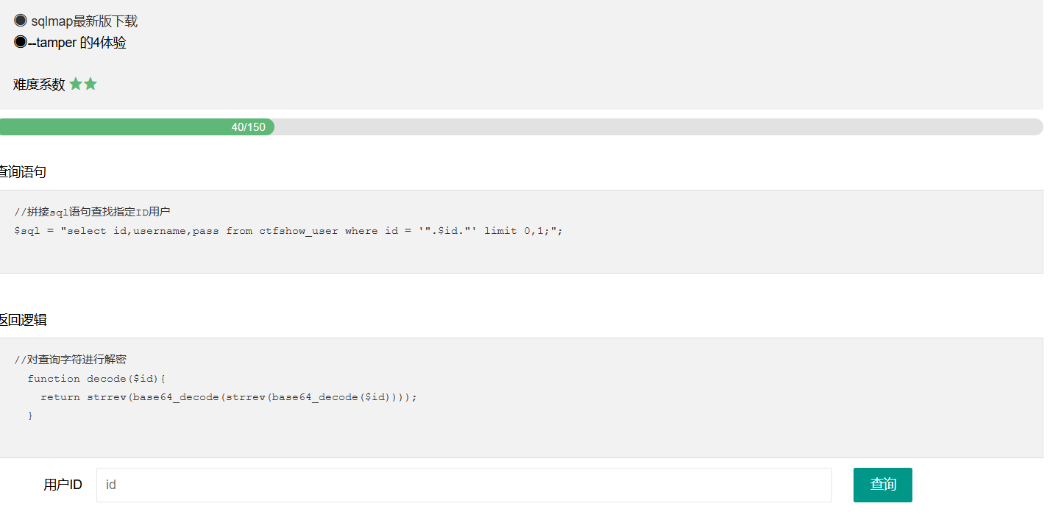Click the closing brace of decode function
Viewport: 1050px width, 520px height.
pyautogui.click(x=30, y=416)
